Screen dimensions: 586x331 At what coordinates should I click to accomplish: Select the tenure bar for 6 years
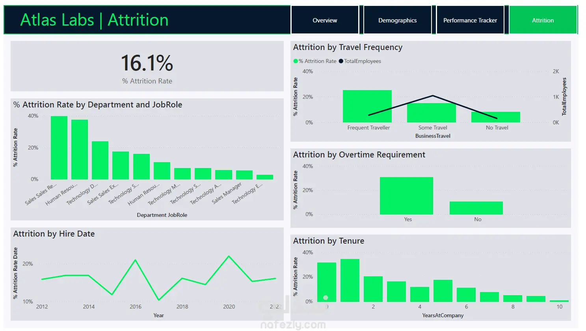pyautogui.click(x=466, y=295)
